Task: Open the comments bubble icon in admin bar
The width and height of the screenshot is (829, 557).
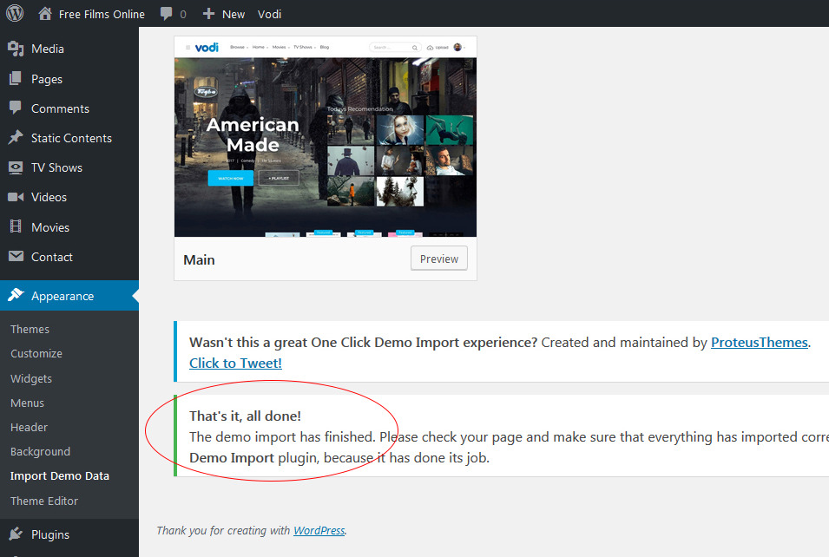Action: [167, 14]
